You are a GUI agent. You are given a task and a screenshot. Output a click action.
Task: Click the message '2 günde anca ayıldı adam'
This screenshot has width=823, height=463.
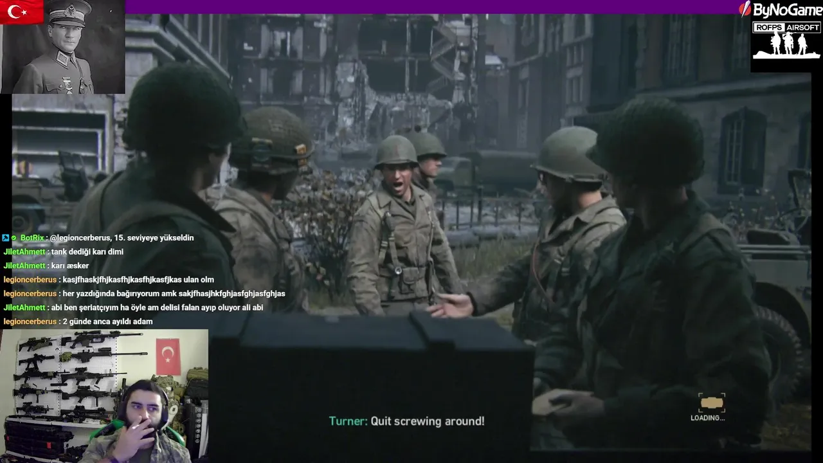[x=107, y=322]
